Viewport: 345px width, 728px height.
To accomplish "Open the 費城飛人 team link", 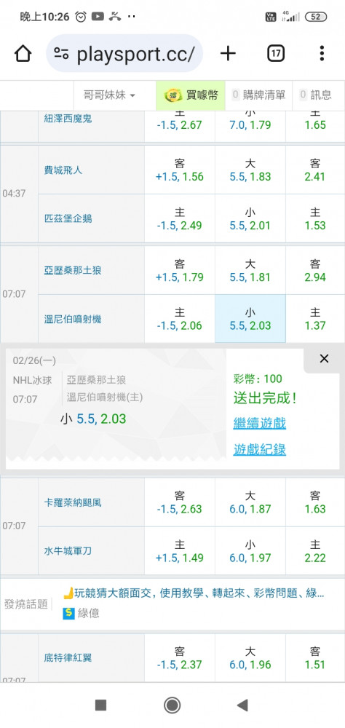I will point(63,170).
